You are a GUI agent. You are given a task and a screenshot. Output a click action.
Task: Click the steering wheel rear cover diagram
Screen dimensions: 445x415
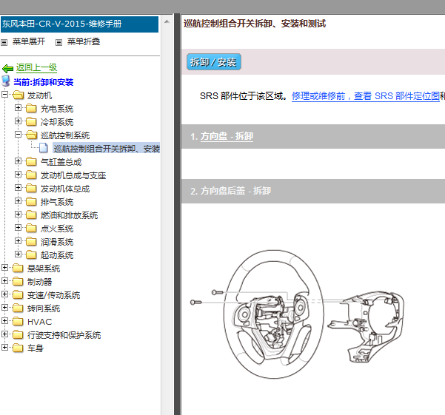coord(366,327)
